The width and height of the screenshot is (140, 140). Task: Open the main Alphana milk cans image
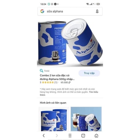70,42
